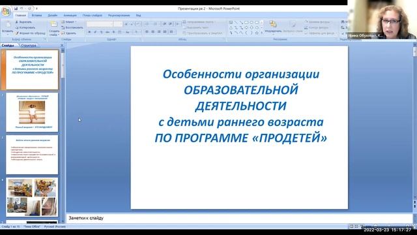Switch to the Главная ribbon tab
The height and width of the screenshot is (235, 417).
pyautogui.click(x=20, y=16)
